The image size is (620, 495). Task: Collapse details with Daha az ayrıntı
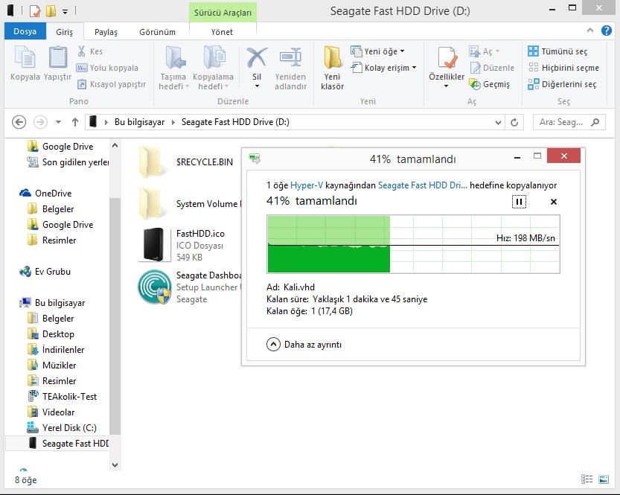pos(304,345)
